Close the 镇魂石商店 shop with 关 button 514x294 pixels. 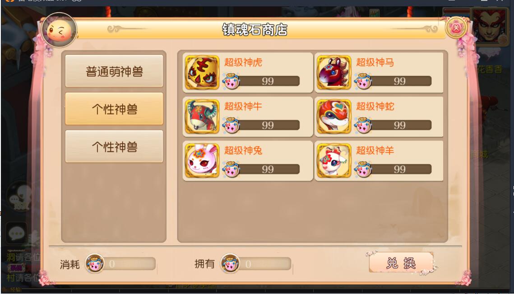456,28
